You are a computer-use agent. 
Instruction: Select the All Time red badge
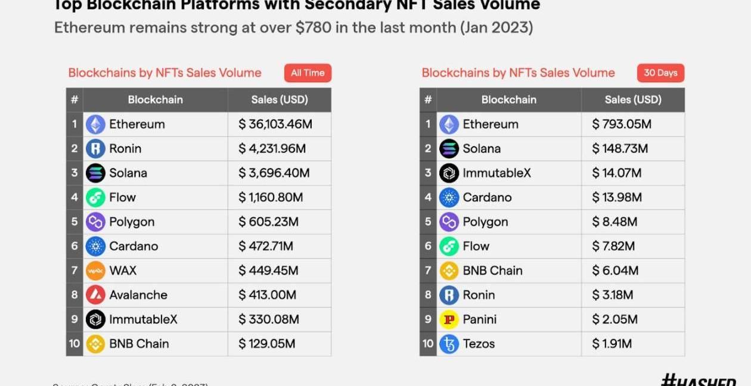click(x=308, y=73)
